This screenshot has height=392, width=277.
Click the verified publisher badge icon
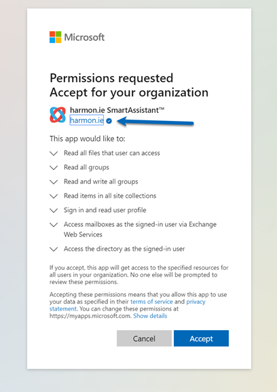(x=109, y=121)
